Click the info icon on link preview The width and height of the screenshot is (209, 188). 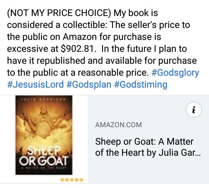point(194,110)
